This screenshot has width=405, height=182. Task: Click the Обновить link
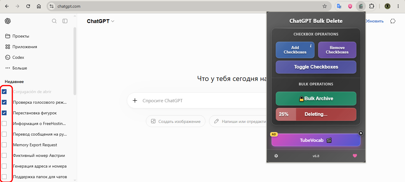point(374,21)
